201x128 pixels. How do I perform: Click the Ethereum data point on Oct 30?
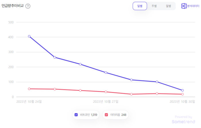click(x=182, y=94)
